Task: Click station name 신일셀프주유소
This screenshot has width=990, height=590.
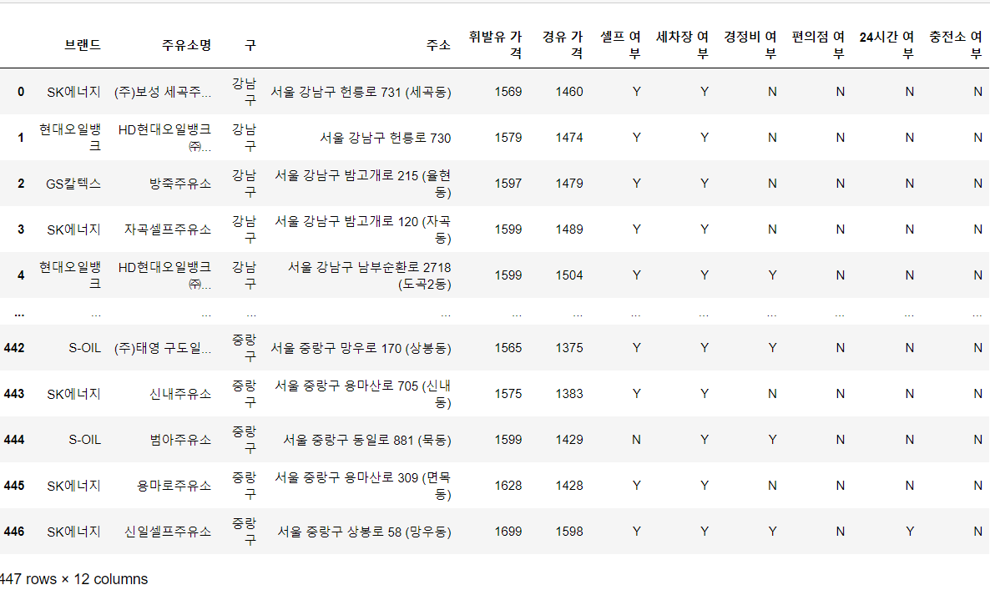Action: (167, 532)
